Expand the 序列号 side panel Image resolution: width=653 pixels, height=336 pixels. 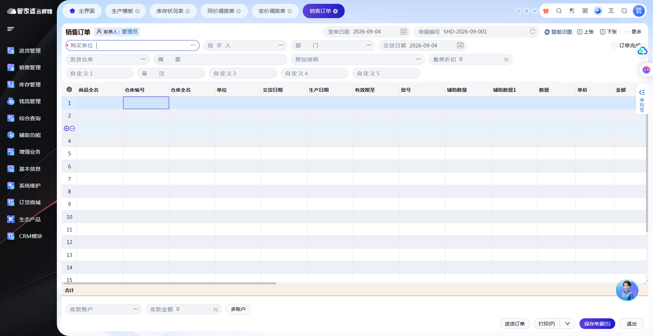pos(642,99)
